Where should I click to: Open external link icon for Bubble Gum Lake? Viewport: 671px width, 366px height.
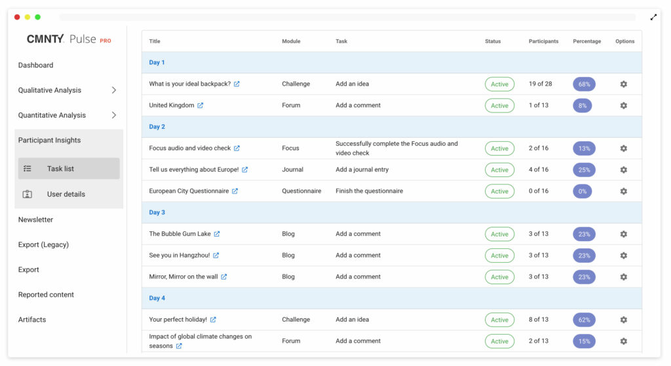(x=217, y=234)
